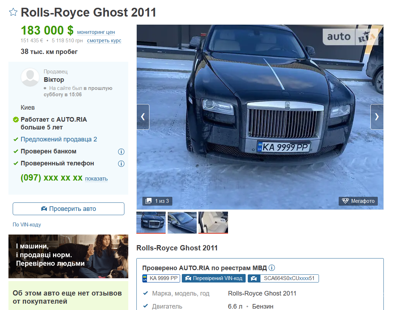400x310 pixels.
Task: Click the mileage text '38 тыс. км пробег'
Action: tap(49, 51)
